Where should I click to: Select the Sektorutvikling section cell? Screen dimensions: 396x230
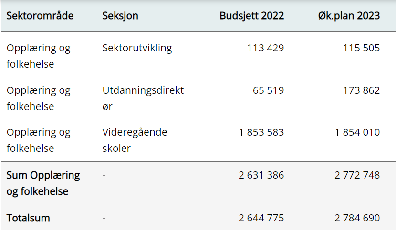pyautogui.click(x=137, y=48)
